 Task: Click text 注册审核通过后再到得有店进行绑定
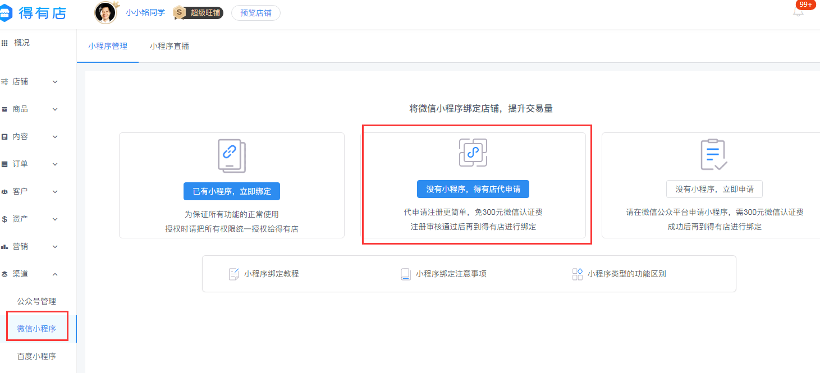point(473,227)
